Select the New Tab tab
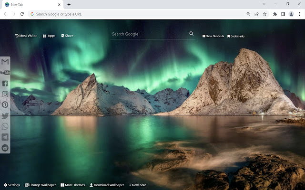Screen dimensions: 305x190 [x=33, y=4]
